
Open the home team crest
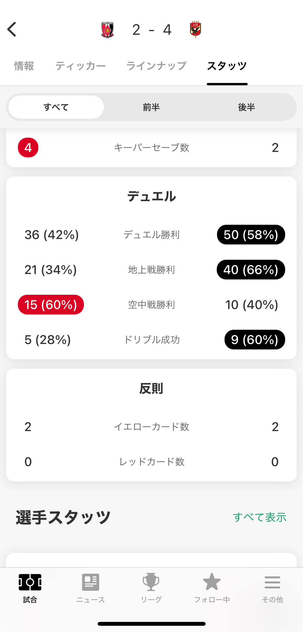click(107, 30)
